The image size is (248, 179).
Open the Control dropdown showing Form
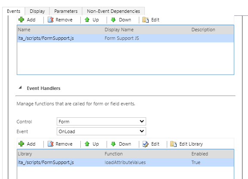pyautogui.click(x=101, y=122)
